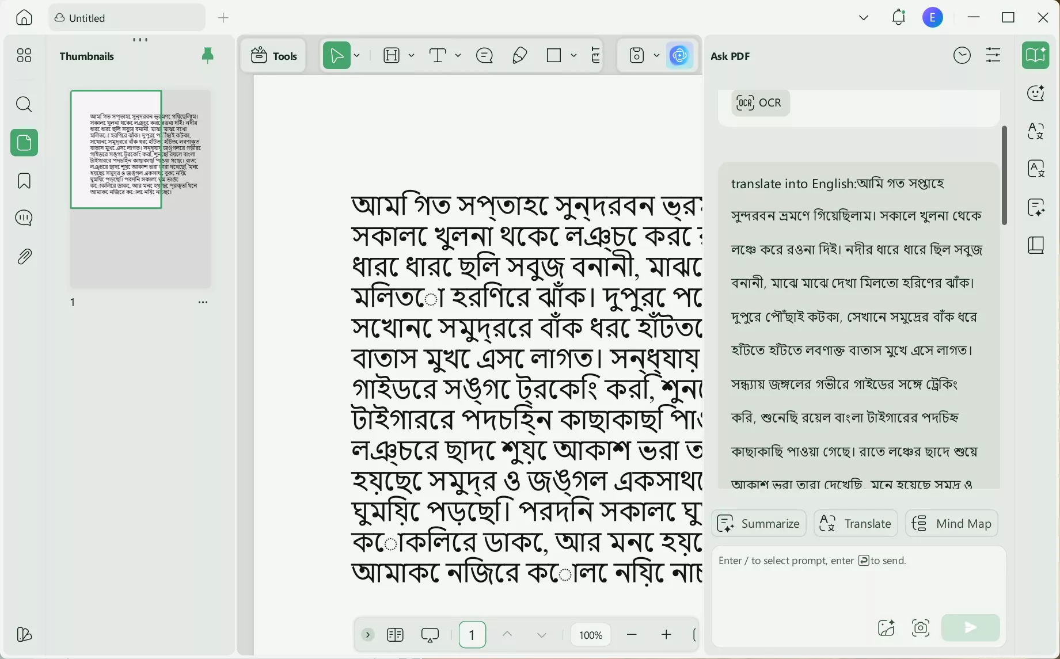Click the Save icon in the toolbar

636,55
